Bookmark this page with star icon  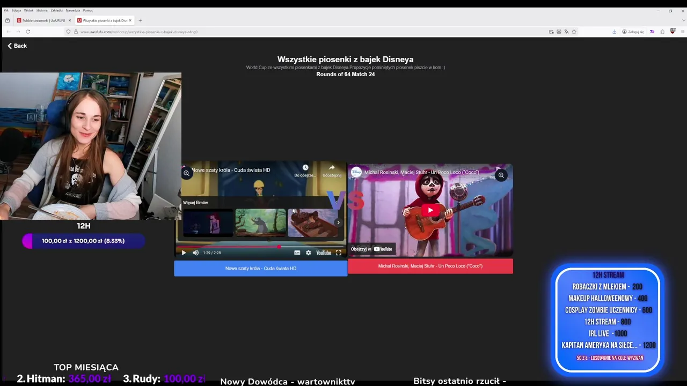click(574, 32)
